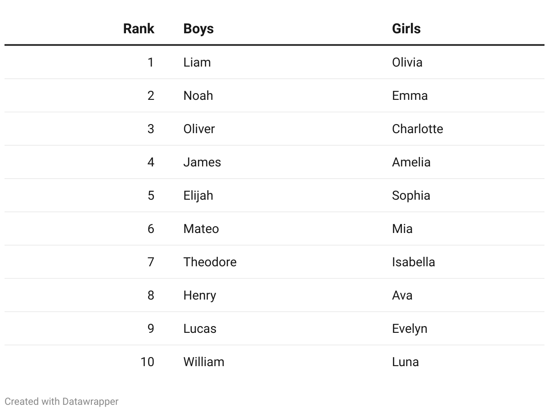Select the boy name Liam

coord(197,62)
